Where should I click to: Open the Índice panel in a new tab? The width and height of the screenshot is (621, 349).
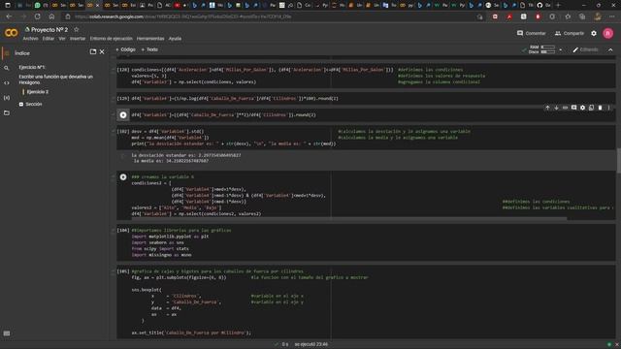click(x=93, y=51)
